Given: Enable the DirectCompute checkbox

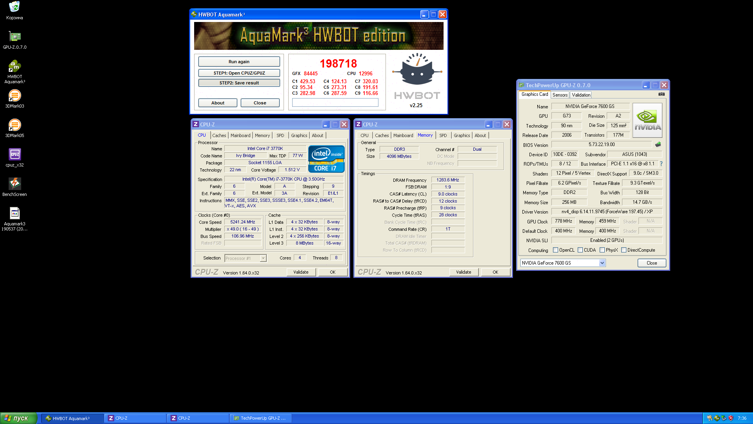Looking at the screenshot, I should pyautogui.click(x=624, y=250).
